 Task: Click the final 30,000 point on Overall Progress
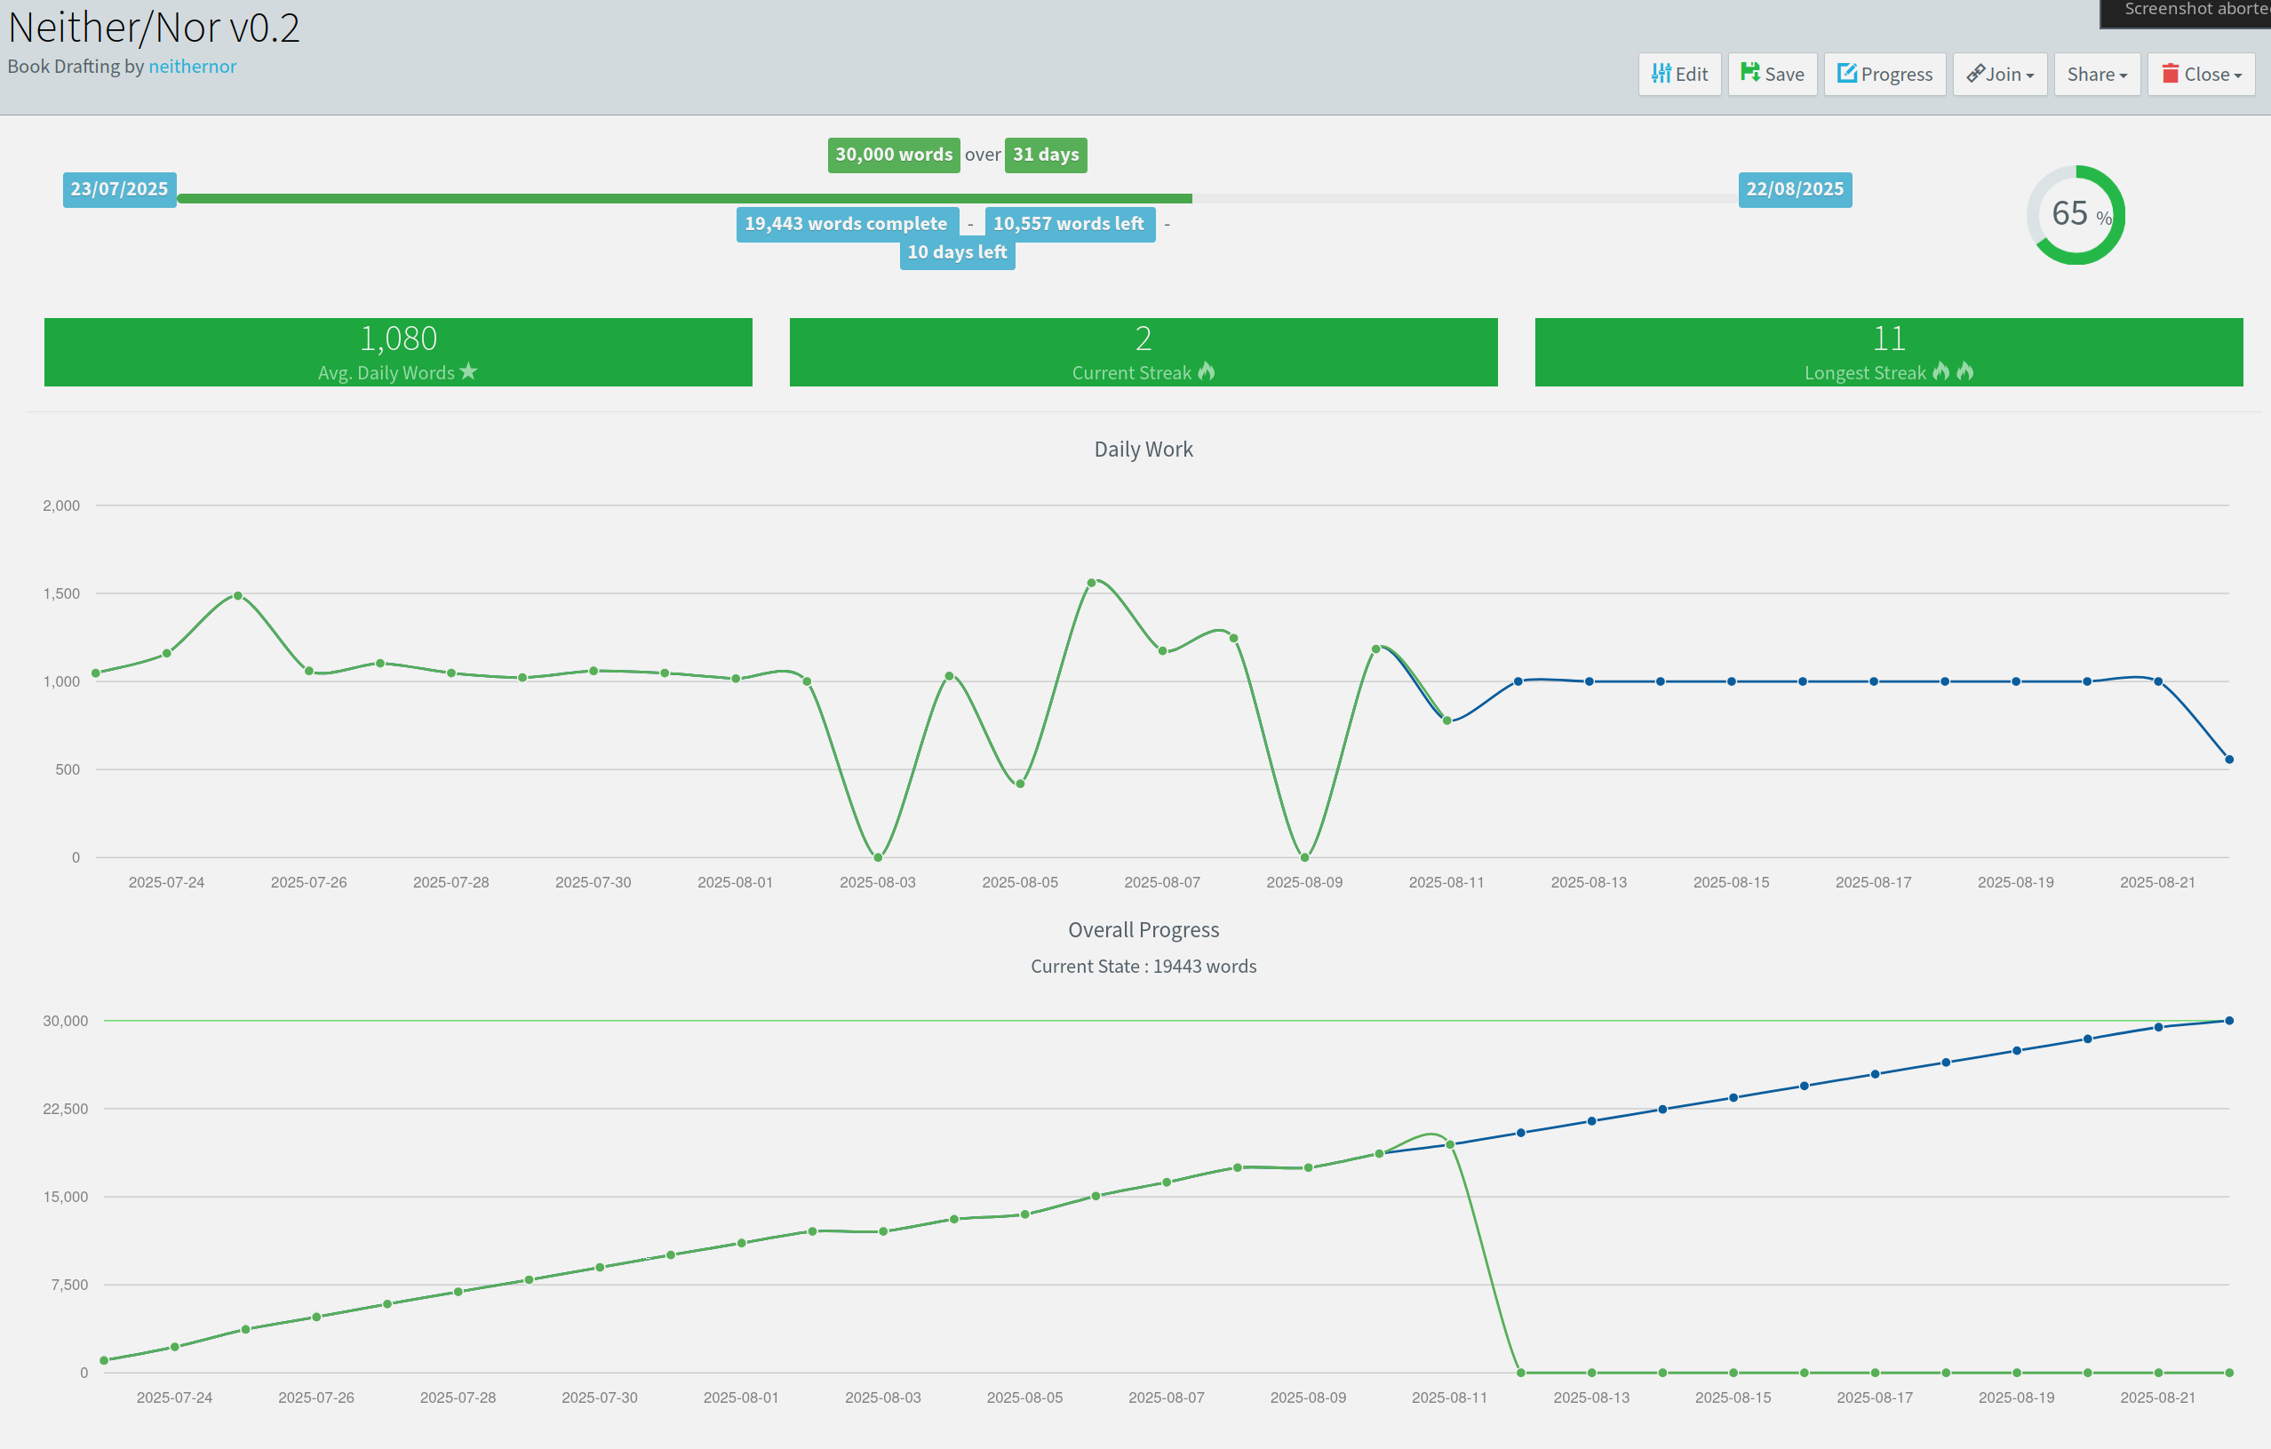click(x=2228, y=1020)
